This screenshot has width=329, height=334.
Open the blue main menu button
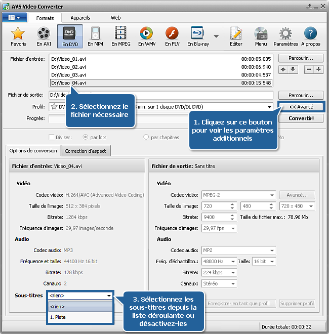[14, 18]
